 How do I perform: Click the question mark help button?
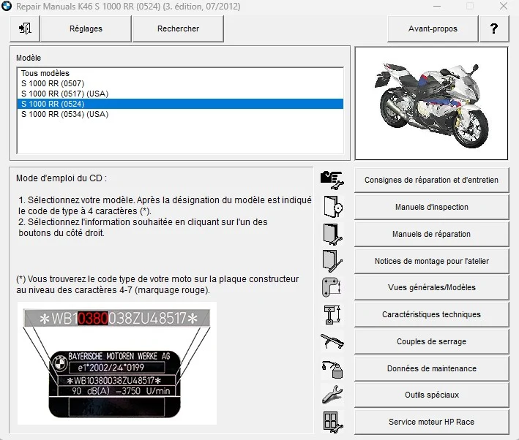(x=494, y=29)
